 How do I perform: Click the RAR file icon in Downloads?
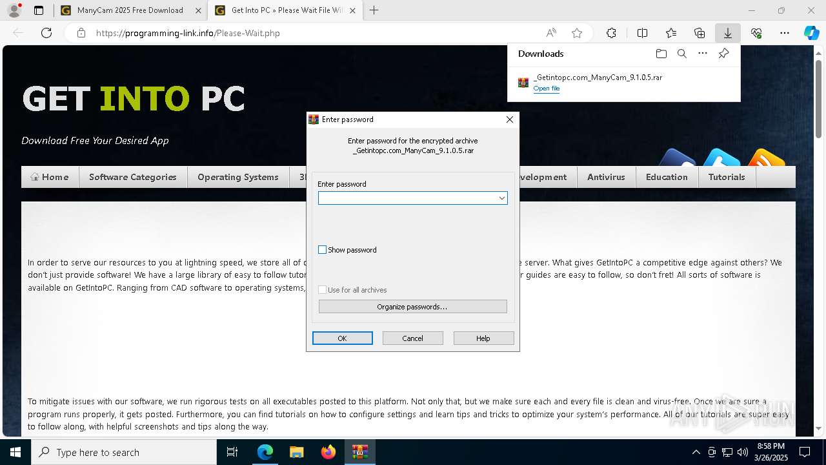pos(523,83)
